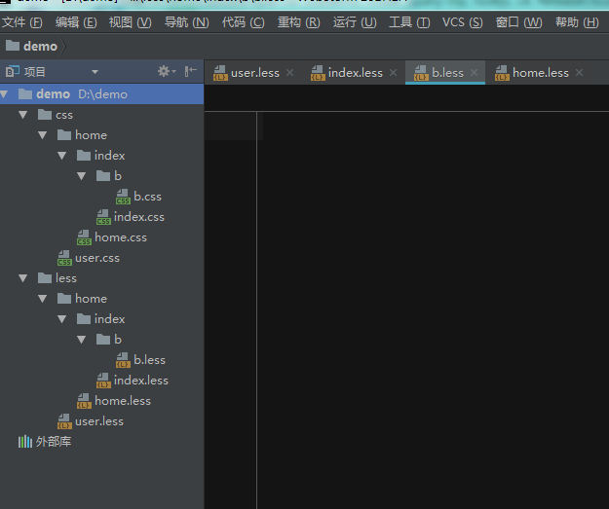Select the 外部库 tree row text
Viewport: 609px width, 509px height.
(54, 442)
